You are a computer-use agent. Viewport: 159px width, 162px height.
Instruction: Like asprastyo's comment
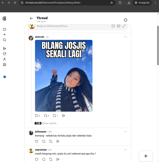(x=37, y=159)
